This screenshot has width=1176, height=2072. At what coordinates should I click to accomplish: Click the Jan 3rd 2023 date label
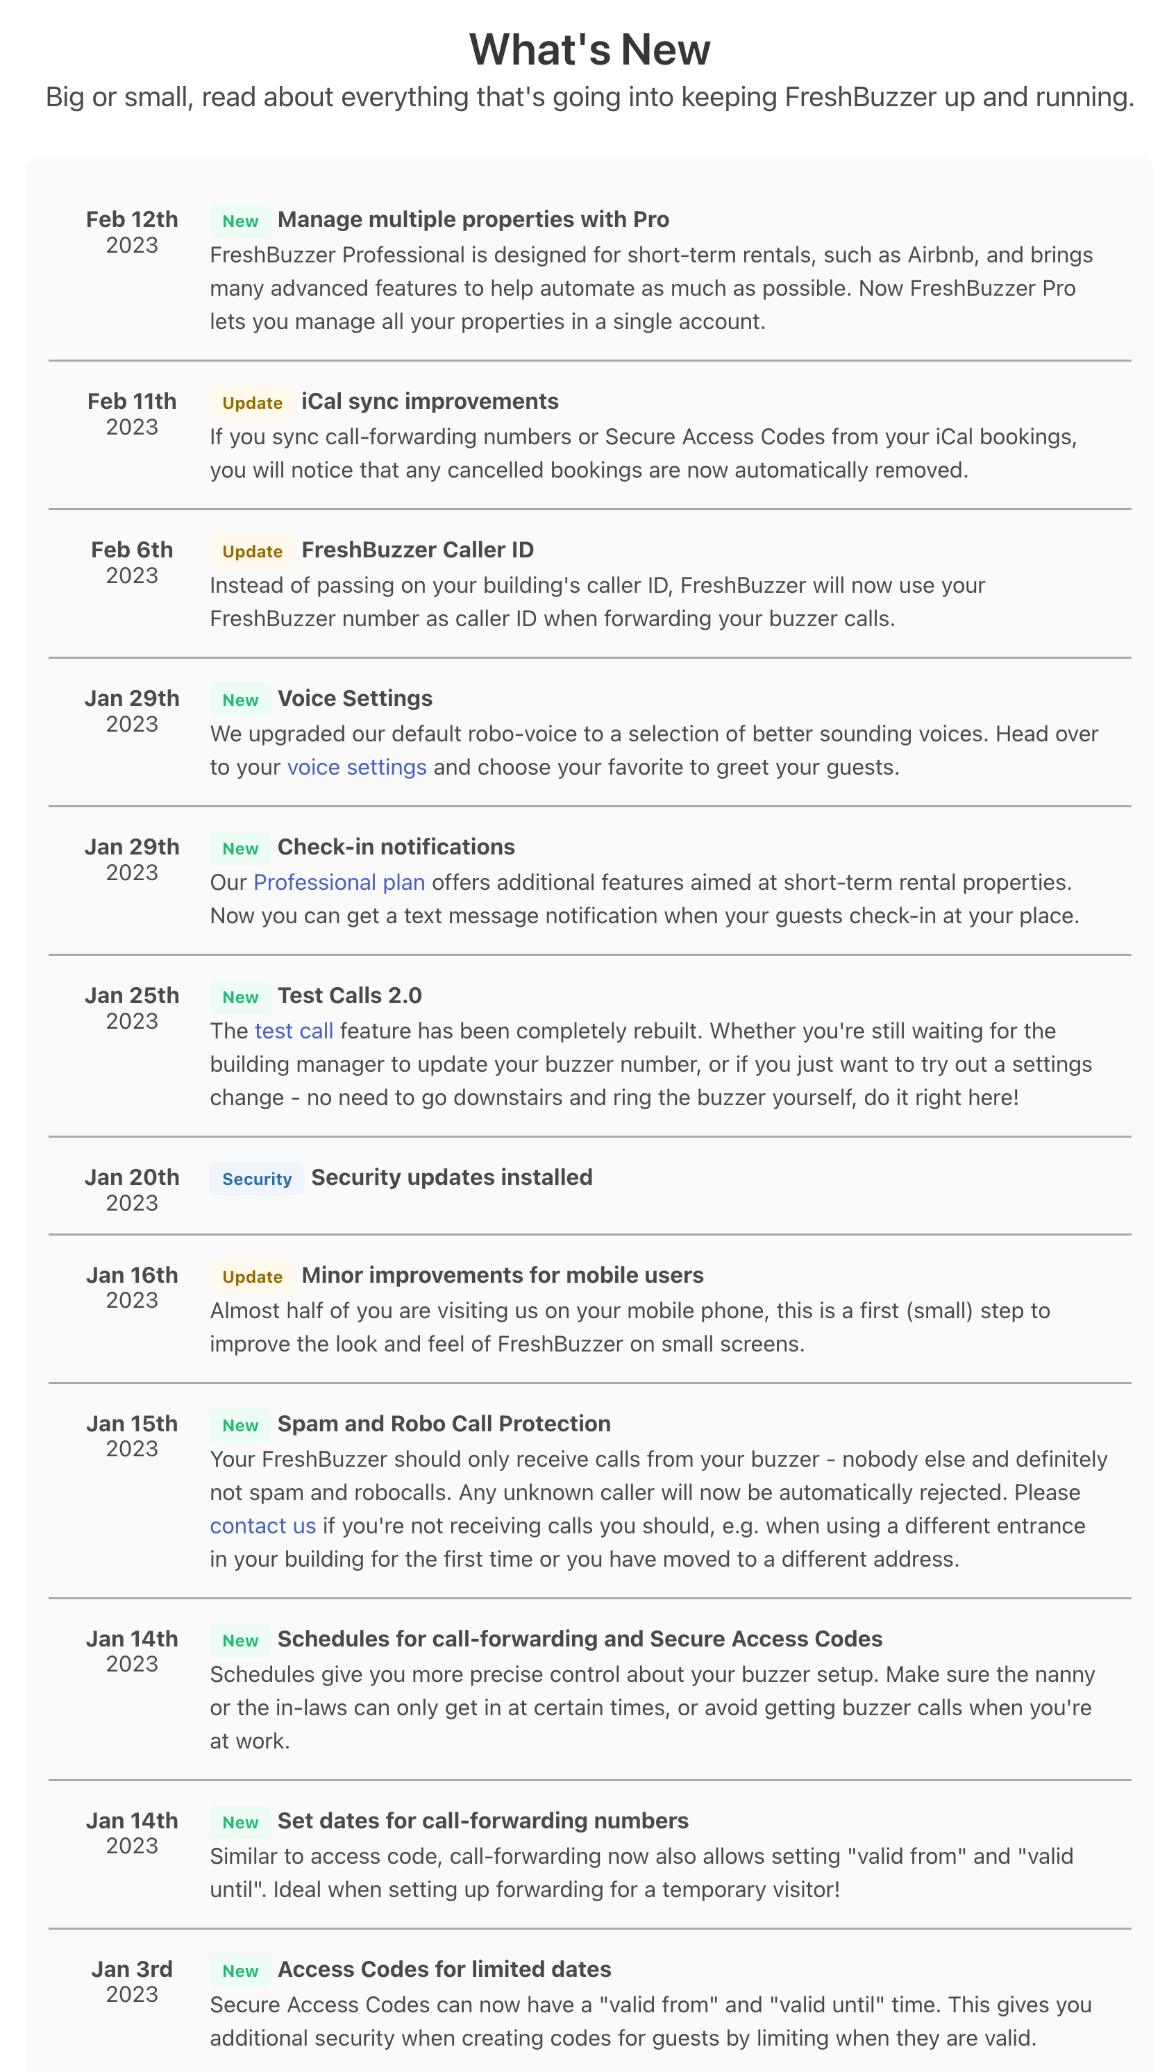[132, 1981]
